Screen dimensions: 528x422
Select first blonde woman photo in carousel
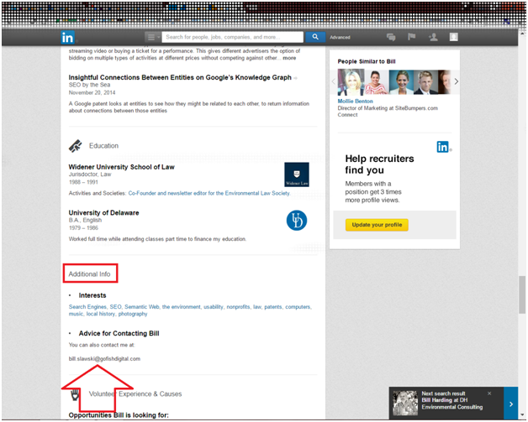pyautogui.click(x=351, y=82)
